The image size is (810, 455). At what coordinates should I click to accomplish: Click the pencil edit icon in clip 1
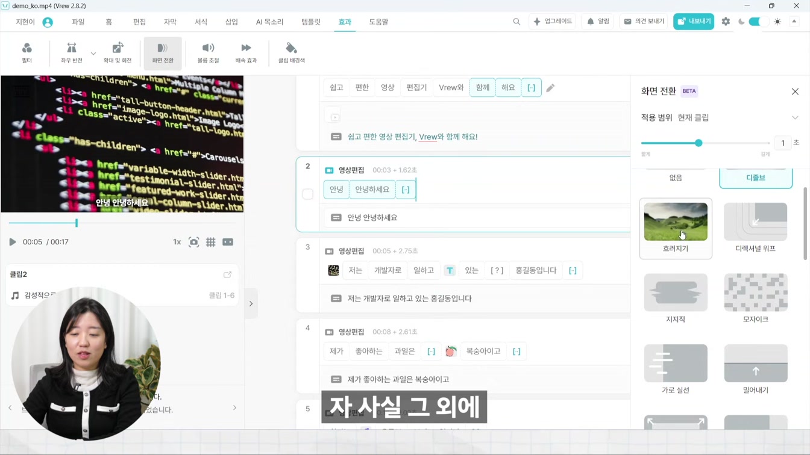[550, 88]
